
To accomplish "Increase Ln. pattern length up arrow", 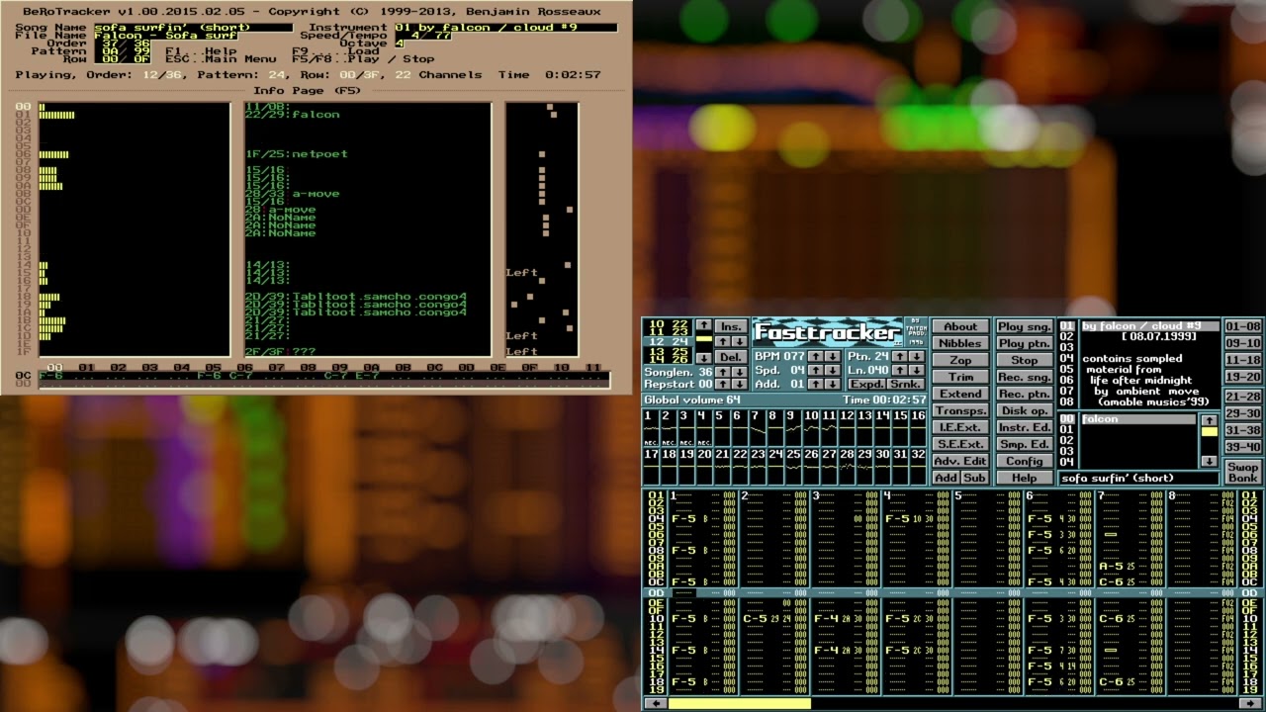I will tap(900, 370).
